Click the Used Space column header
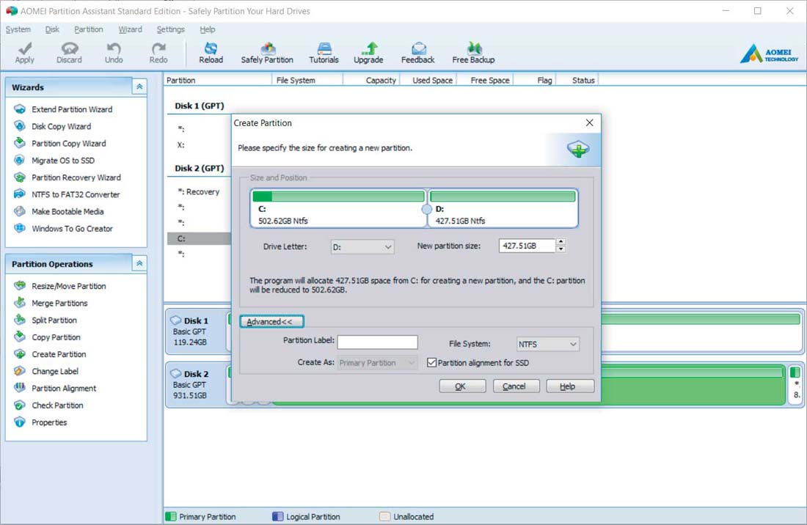Image resolution: width=807 pixels, height=525 pixels. pyautogui.click(x=428, y=80)
